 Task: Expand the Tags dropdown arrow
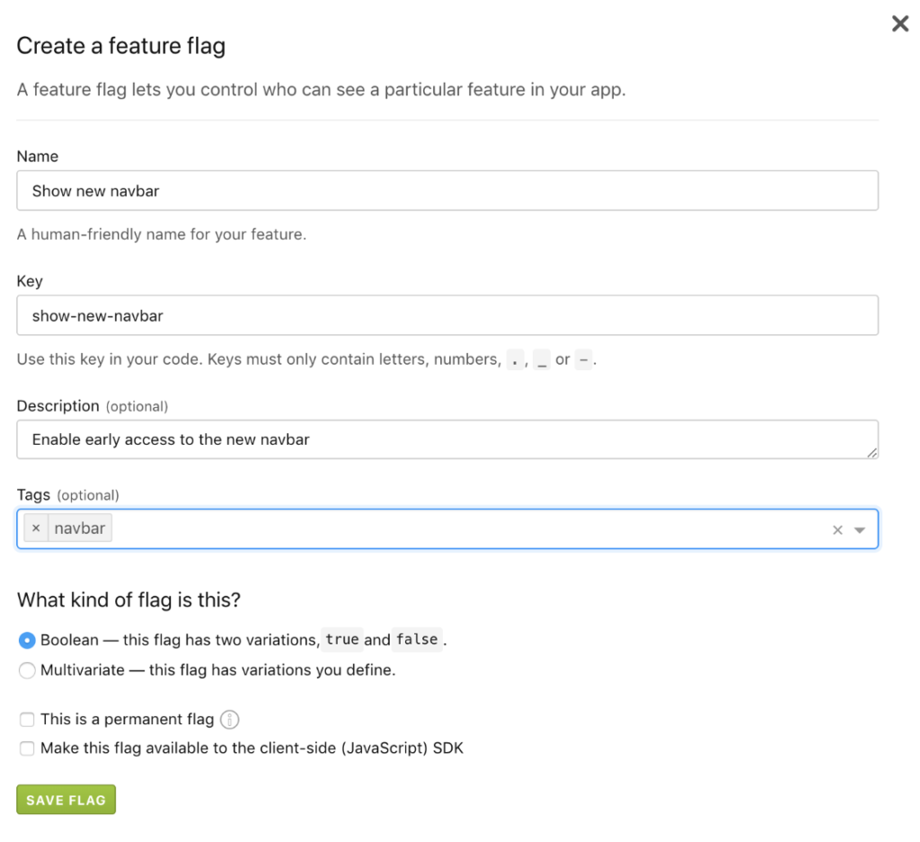pos(862,530)
